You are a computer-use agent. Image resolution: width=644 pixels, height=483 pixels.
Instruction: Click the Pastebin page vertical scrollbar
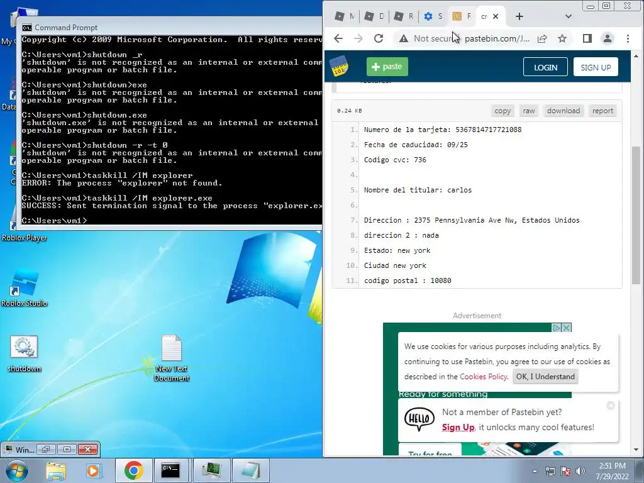pos(636,215)
